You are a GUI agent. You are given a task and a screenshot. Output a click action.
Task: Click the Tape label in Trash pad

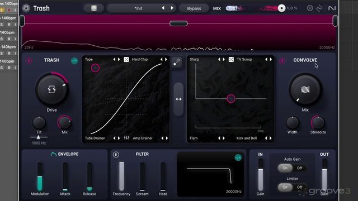(89, 60)
